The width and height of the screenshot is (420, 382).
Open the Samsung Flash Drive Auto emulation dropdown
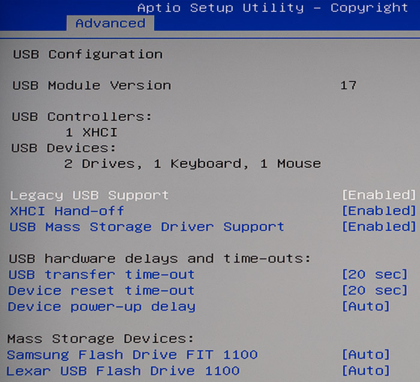pyautogui.click(x=365, y=354)
